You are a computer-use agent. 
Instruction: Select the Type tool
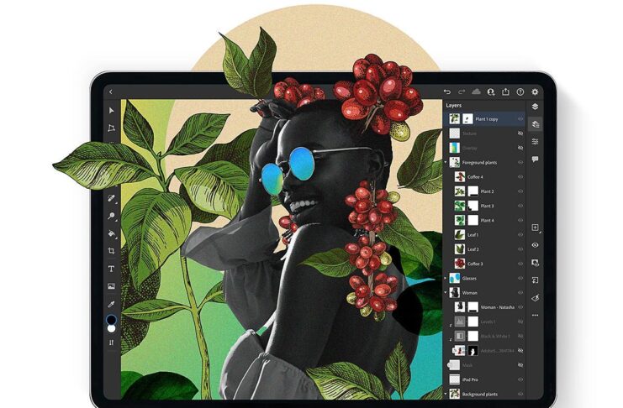[111, 269]
